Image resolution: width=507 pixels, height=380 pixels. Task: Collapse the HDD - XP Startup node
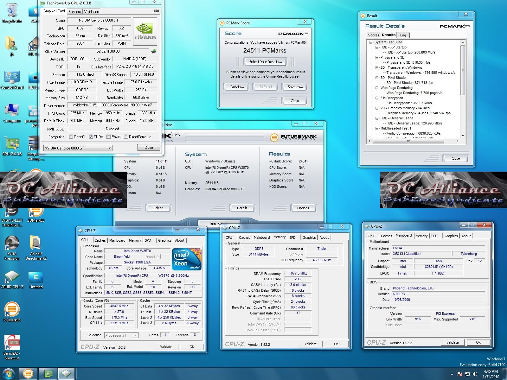pos(377,47)
